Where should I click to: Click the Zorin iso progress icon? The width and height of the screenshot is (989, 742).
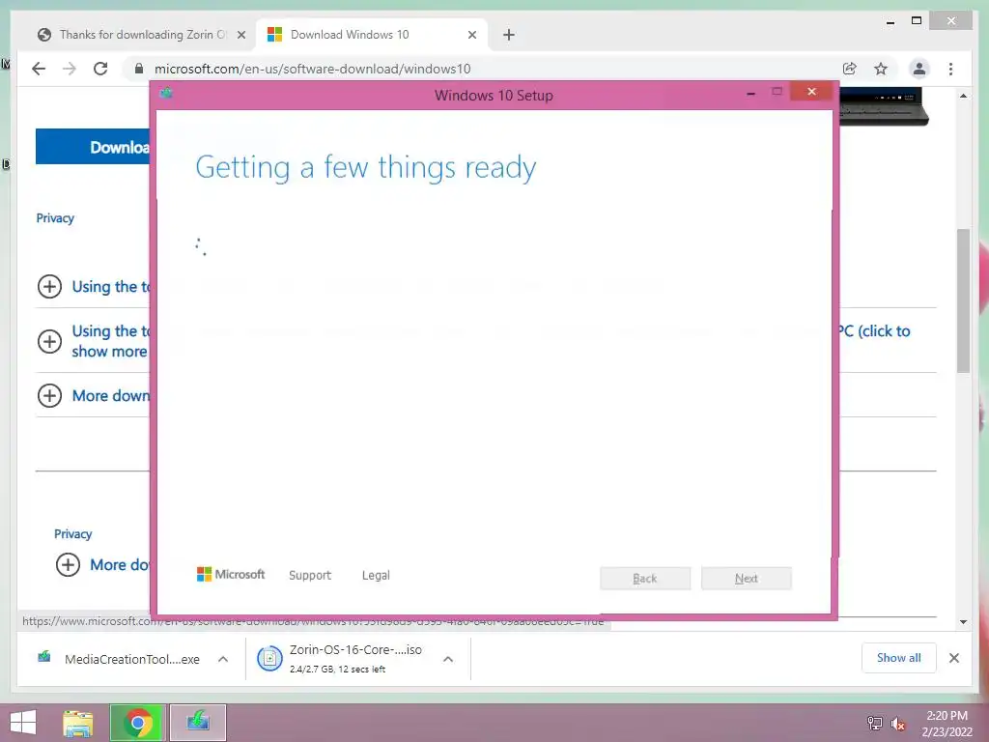[269, 659]
